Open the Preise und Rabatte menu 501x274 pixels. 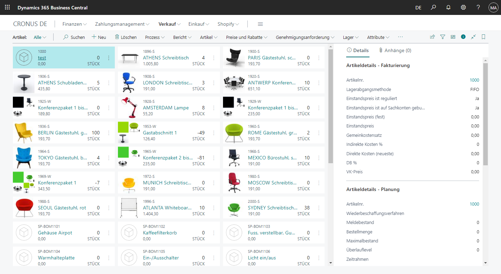click(x=247, y=37)
